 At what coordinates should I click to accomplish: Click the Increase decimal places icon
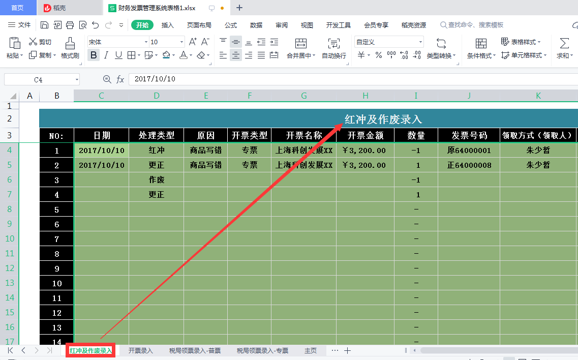click(x=404, y=55)
